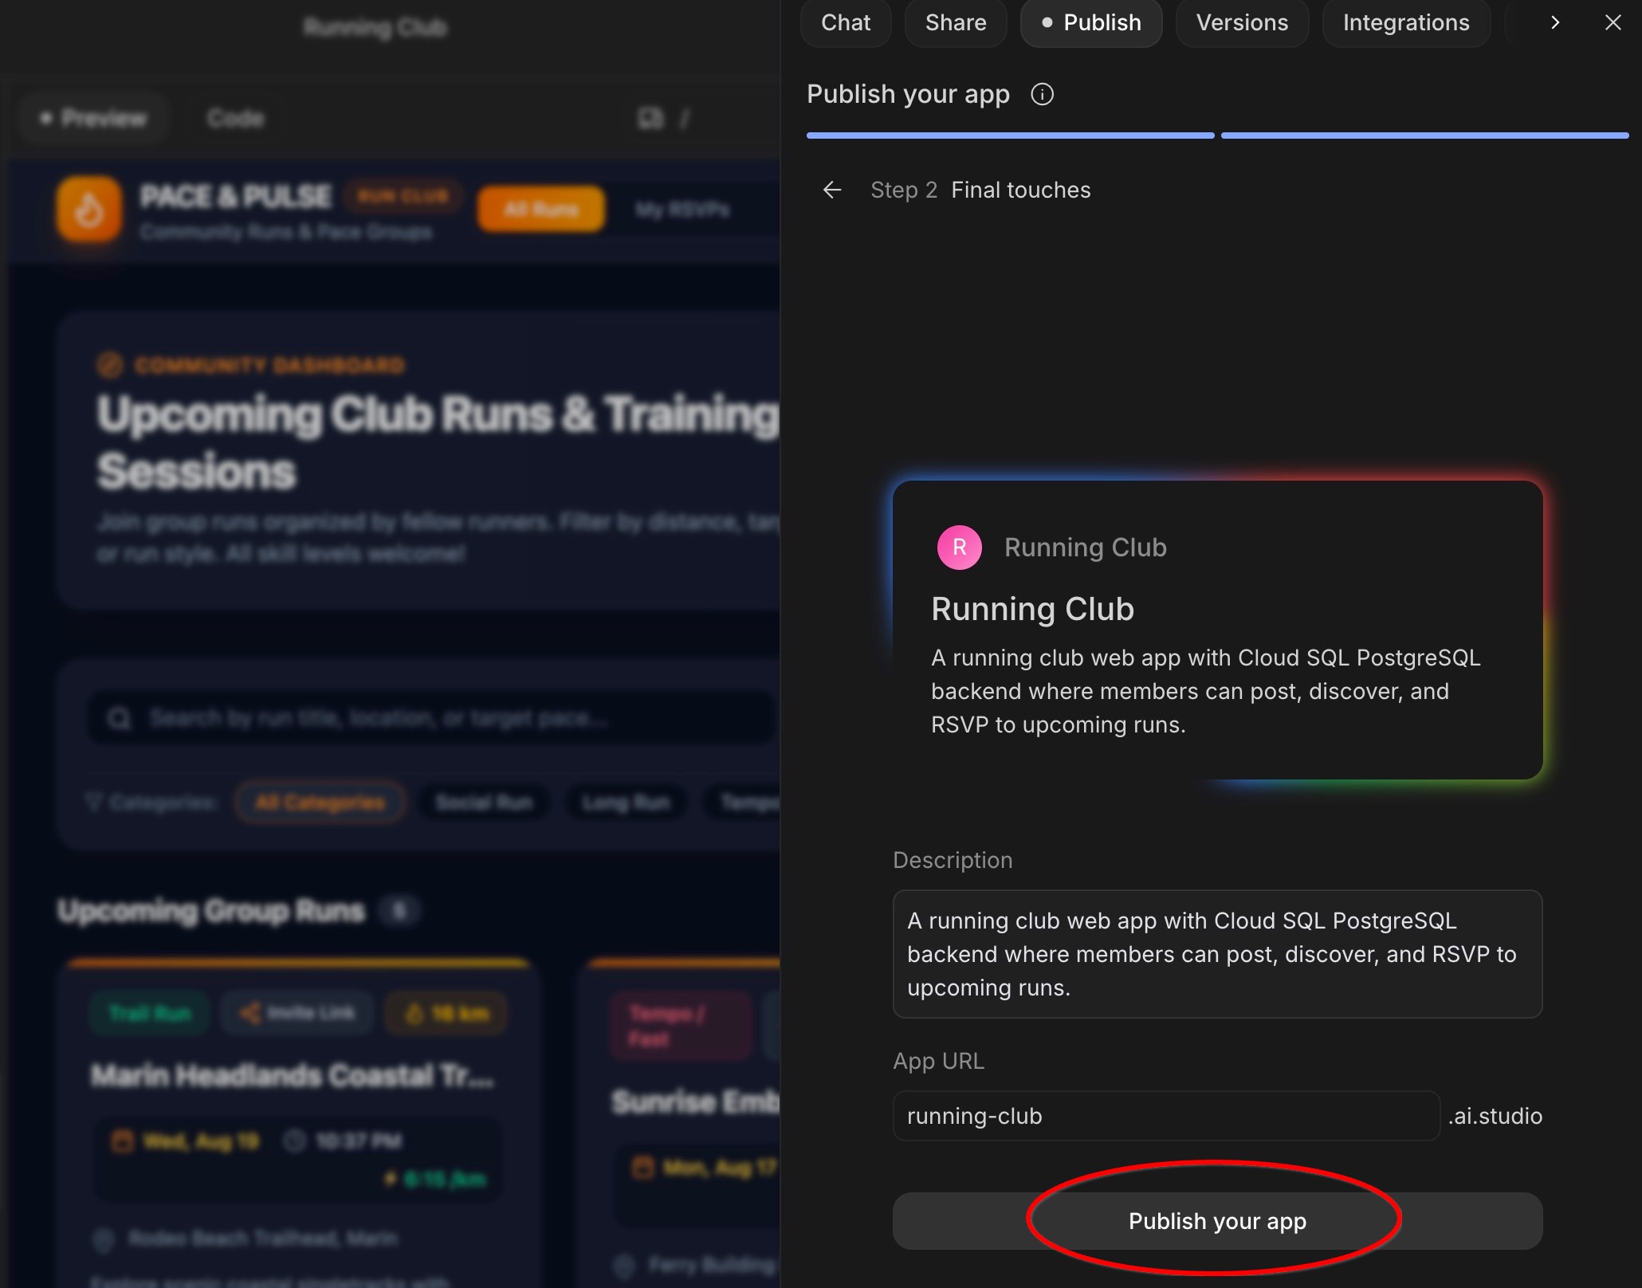The width and height of the screenshot is (1642, 1288).
Task: Click the preview device icon in toolbar
Action: (650, 119)
